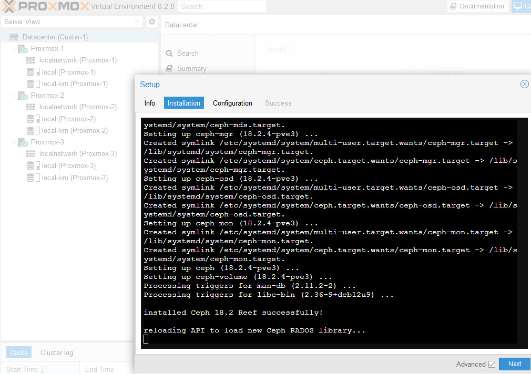The height and width of the screenshot is (374, 531).
Task: Click local (Proxmox-1) storage icon
Action: (33, 72)
